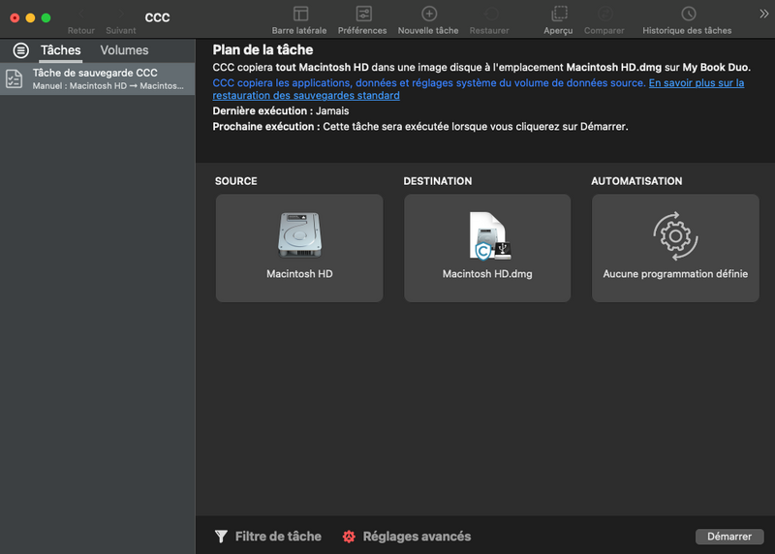
Task: Go back with the Retour arrow
Action: pyautogui.click(x=81, y=14)
